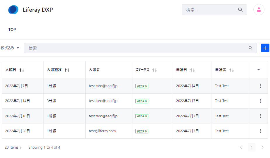Open the user profile avatar menu
This screenshot has width=270, height=158.
pyautogui.click(x=259, y=10)
